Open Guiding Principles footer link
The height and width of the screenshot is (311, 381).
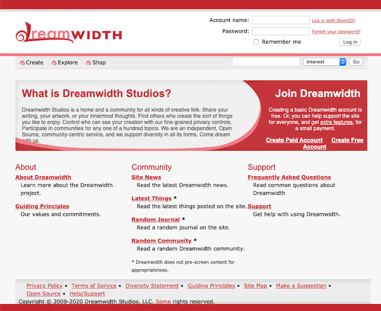tap(211, 286)
